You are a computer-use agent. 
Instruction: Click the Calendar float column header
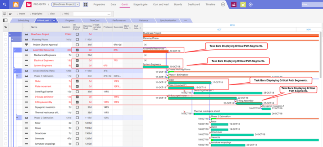87,27
